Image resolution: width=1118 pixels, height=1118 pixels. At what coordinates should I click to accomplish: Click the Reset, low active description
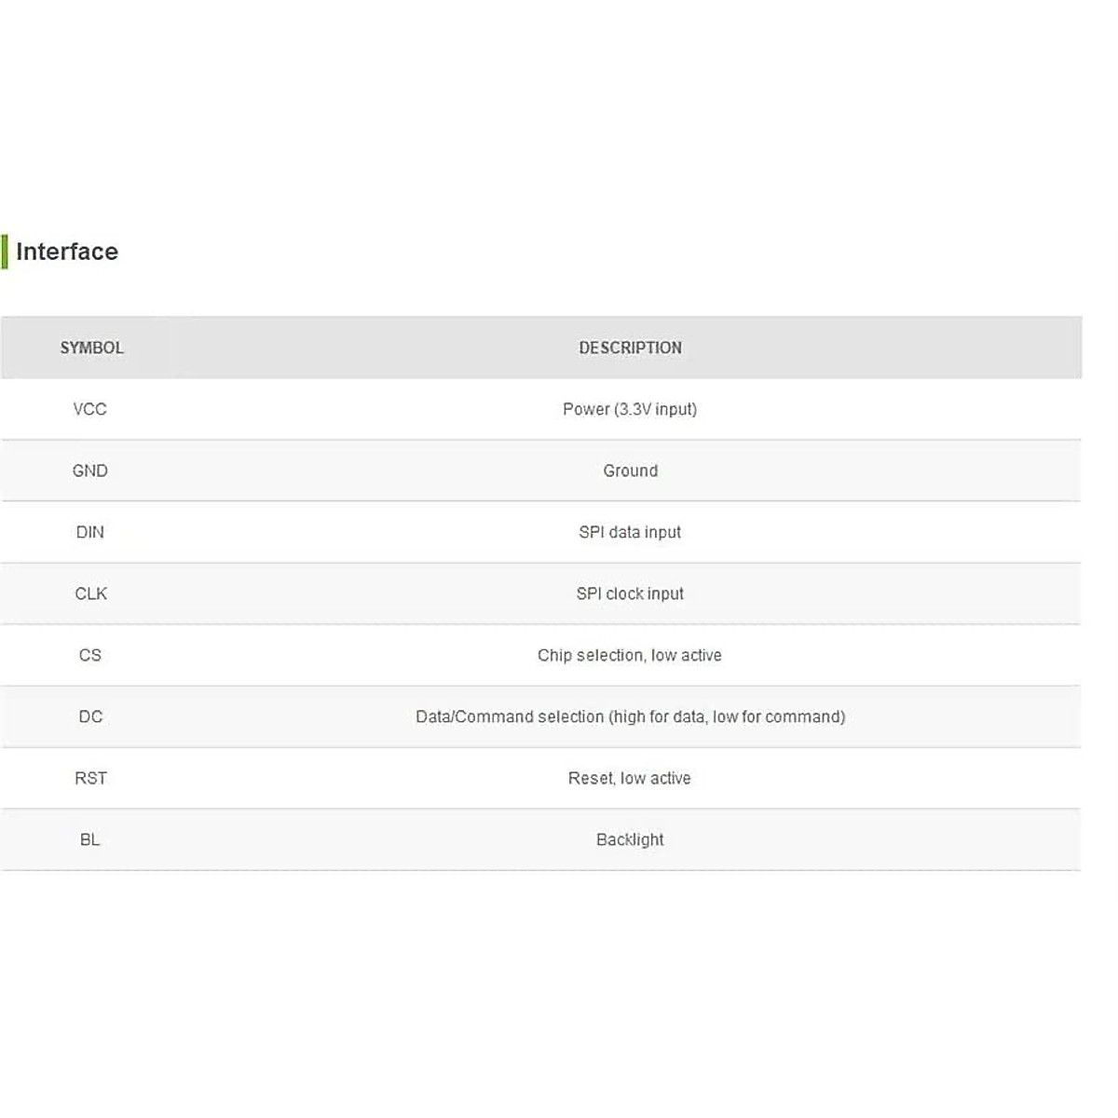(630, 778)
